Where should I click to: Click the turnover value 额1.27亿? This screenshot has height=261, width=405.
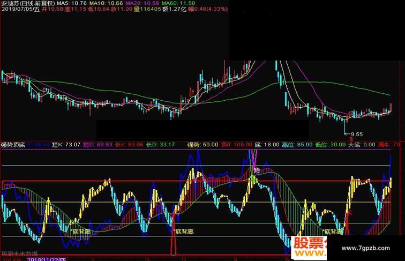click(174, 9)
